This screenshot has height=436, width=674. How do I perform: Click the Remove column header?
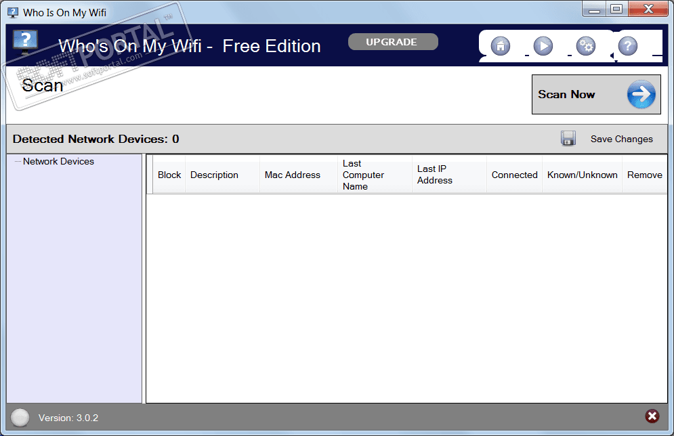[x=644, y=175]
